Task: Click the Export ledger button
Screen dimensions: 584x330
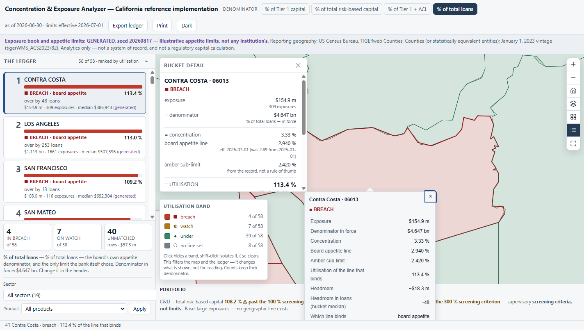Action: coord(128,25)
